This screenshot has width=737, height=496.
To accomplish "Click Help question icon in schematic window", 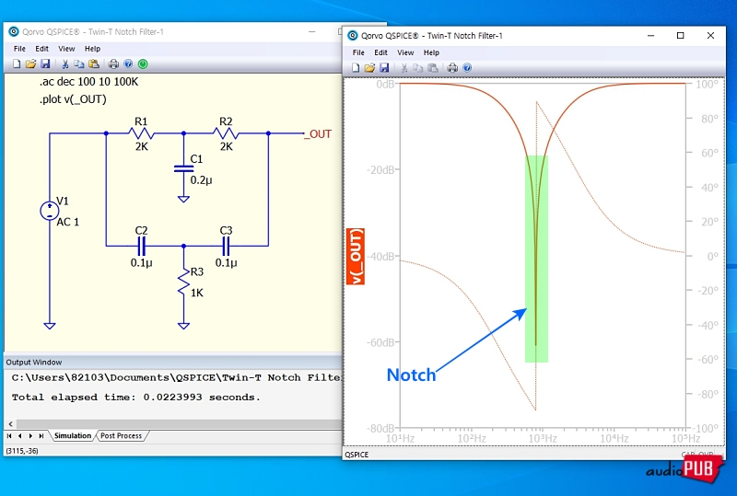I will point(128,63).
